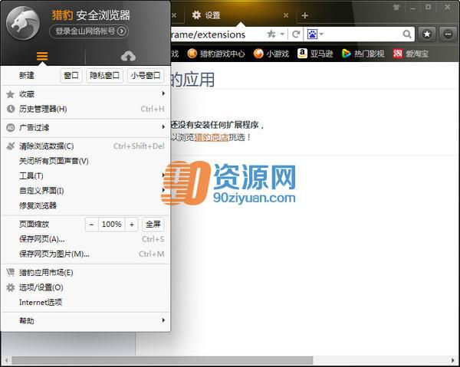
Task: Increase page zoom with plus button
Action: click(132, 224)
